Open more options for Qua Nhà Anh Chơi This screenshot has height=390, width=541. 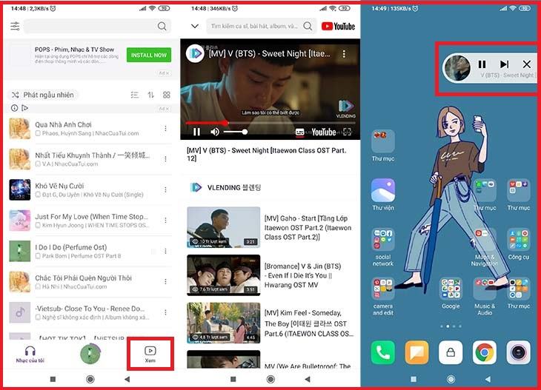coord(165,128)
